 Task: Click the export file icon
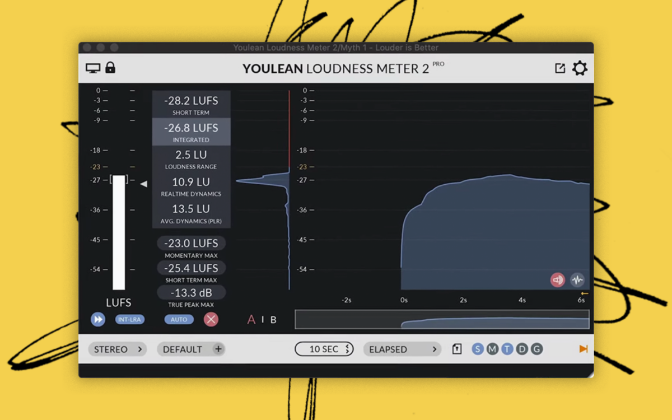coord(457,349)
